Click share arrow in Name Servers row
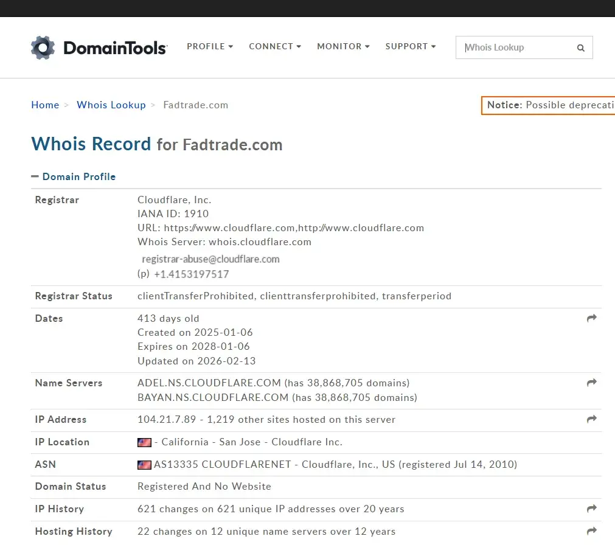Viewport: 615px width, 553px height. pos(592,383)
